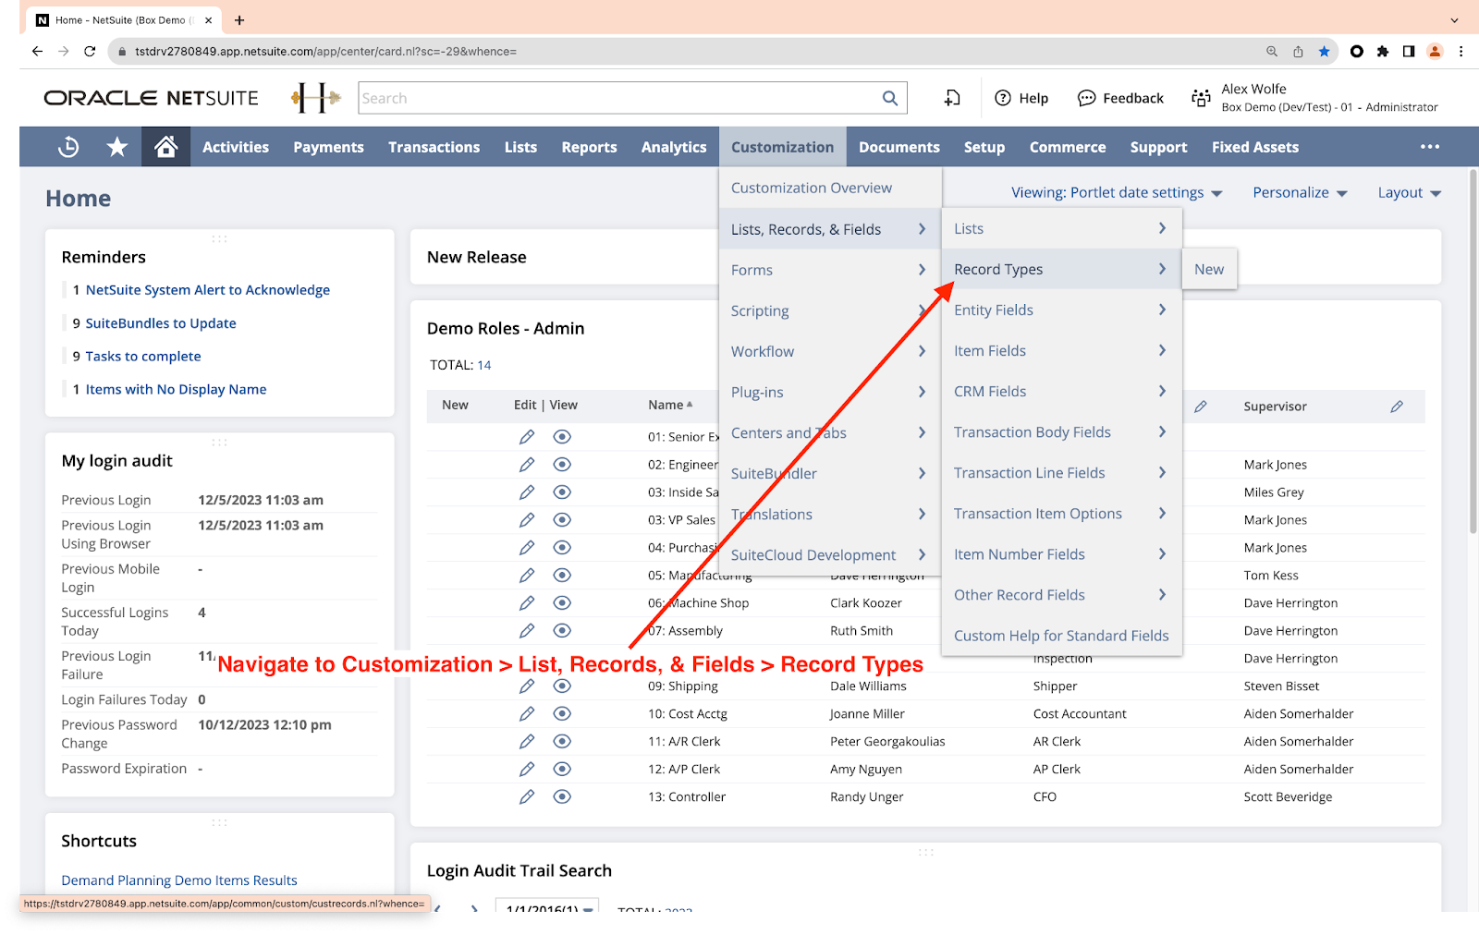
Task: Click into the global Search field
Action: tap(617, 98)
